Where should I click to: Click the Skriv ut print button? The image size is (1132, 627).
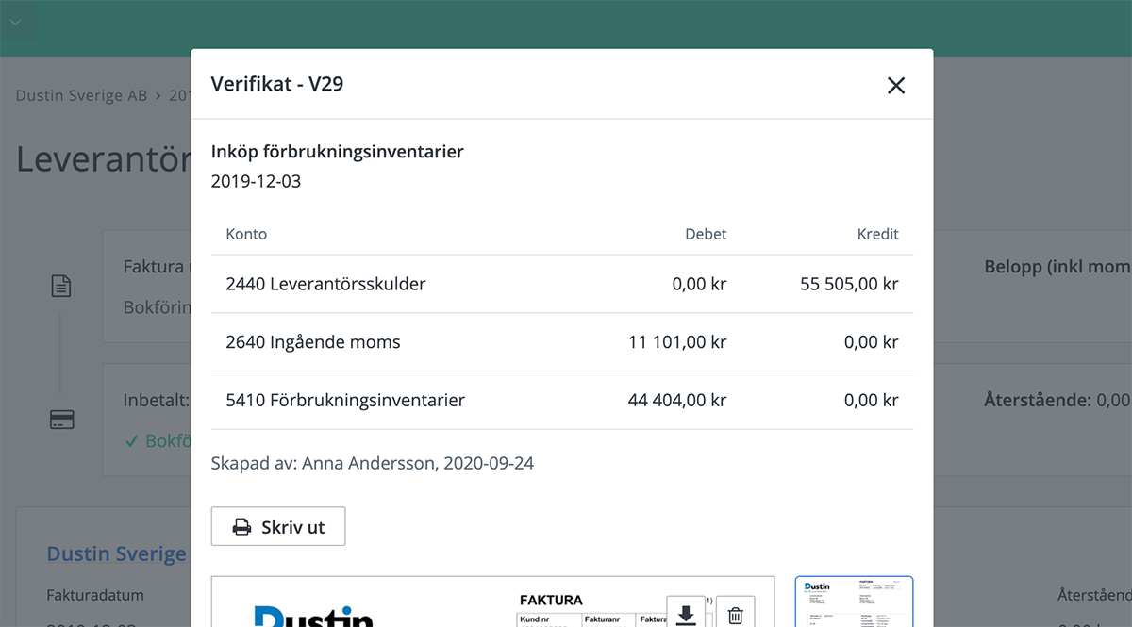278,527
